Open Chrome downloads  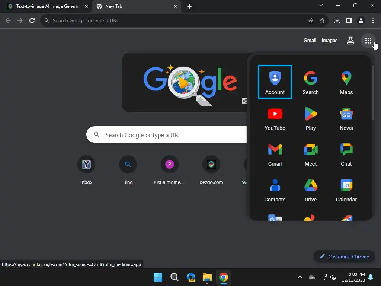[x=337, y=21]
